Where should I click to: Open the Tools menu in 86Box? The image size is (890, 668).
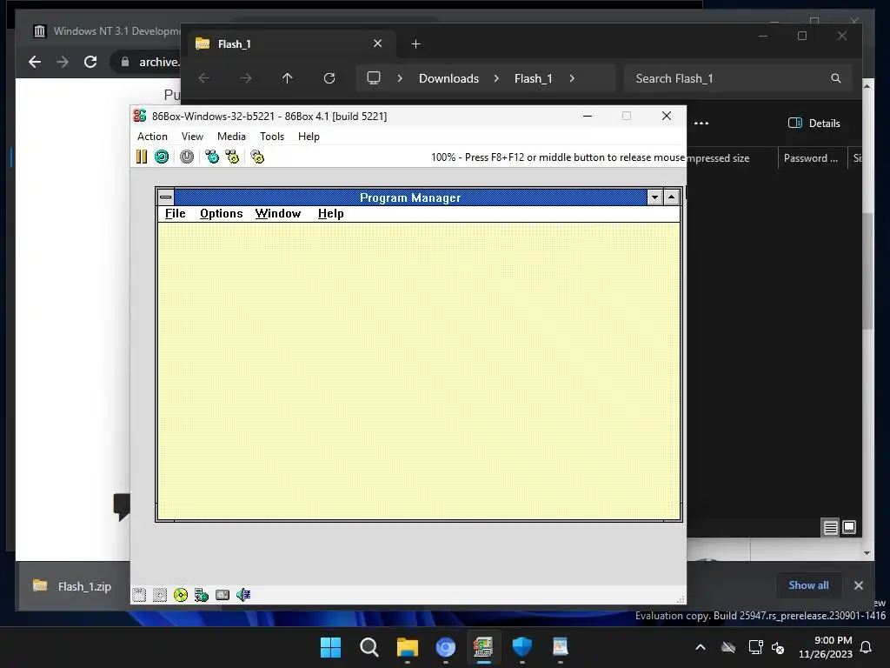click(272, 137)
